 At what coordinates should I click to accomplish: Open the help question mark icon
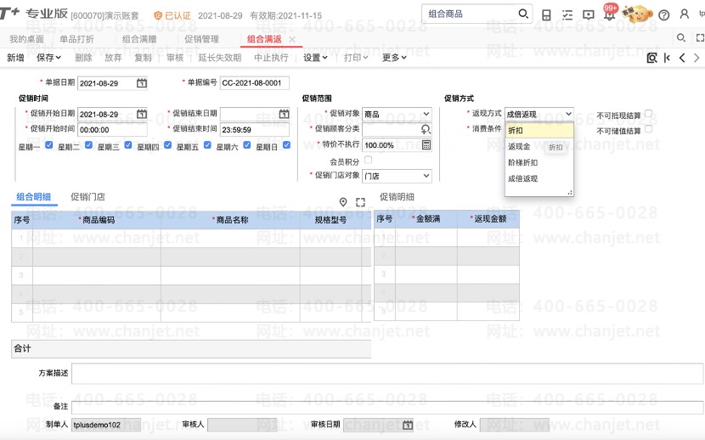(663, 15)
